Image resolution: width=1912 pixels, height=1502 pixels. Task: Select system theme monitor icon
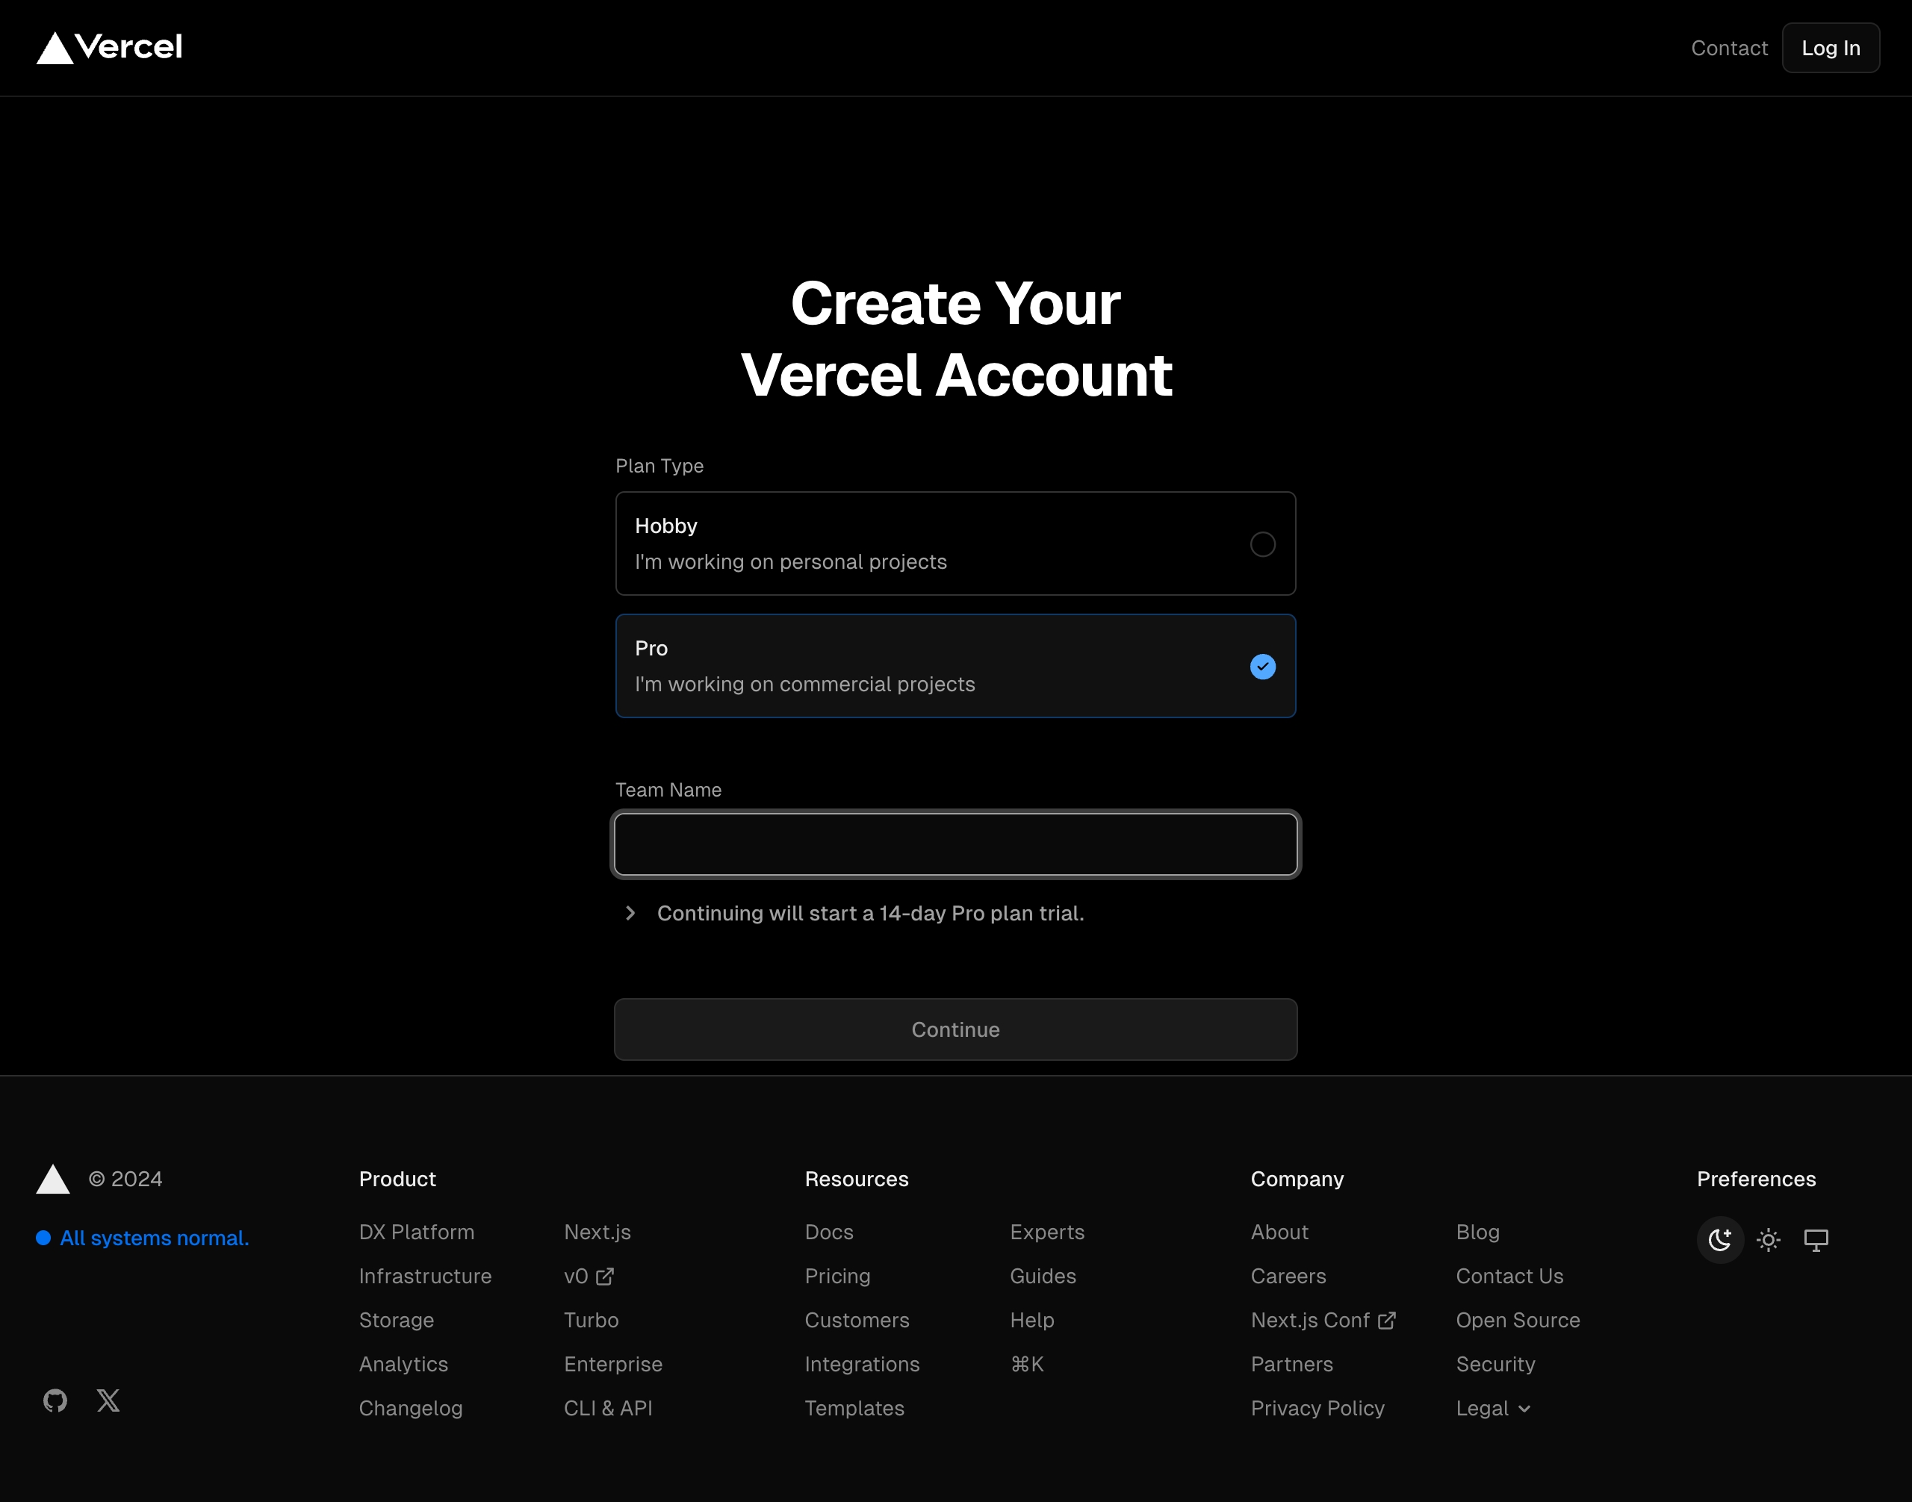click(x=1816, y=1240)
